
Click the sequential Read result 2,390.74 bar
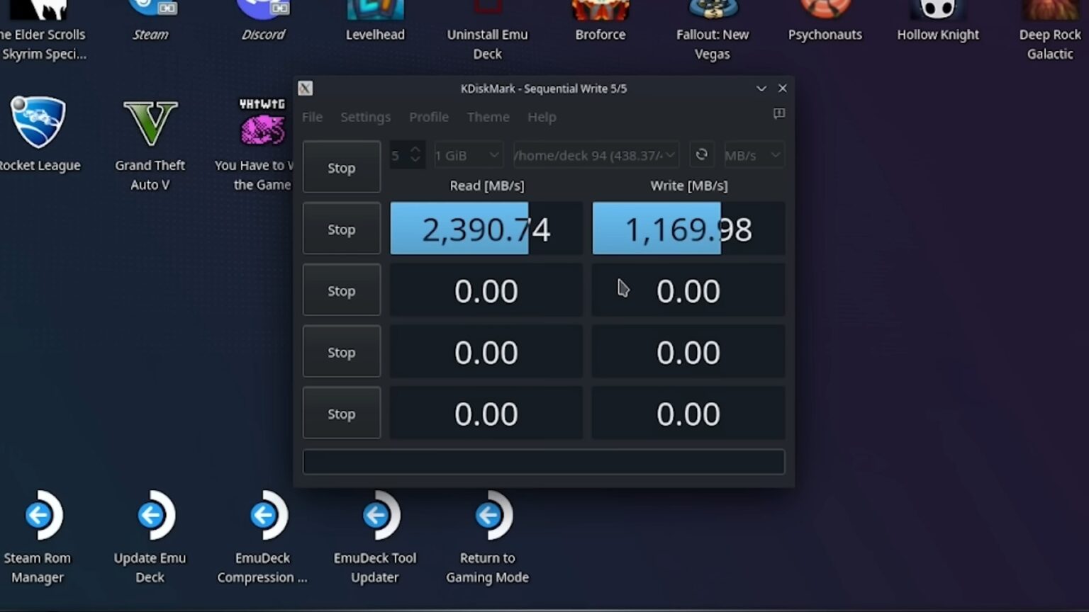(486, 229)
